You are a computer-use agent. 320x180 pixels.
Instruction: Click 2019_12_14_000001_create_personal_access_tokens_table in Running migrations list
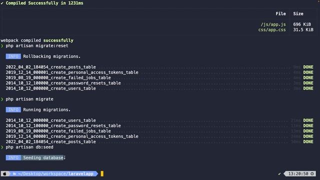tap(72, 136)
